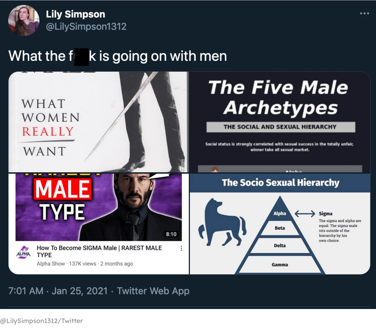
Task: Click the Gamma tier of the pyramid
Action: tap(280, 265)
